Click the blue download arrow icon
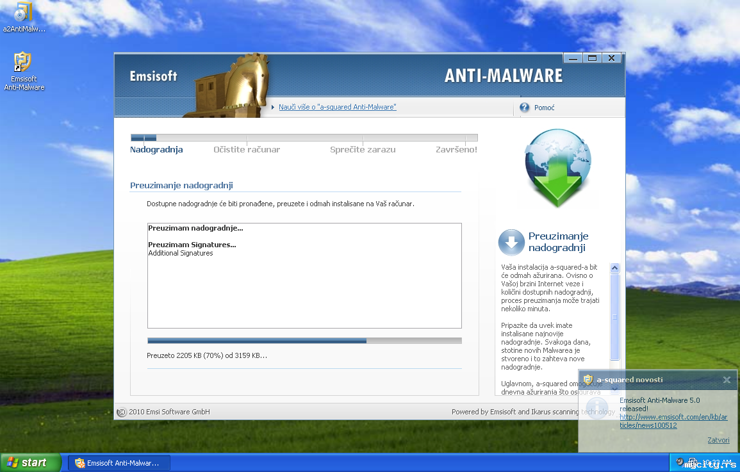 point(511,242)
